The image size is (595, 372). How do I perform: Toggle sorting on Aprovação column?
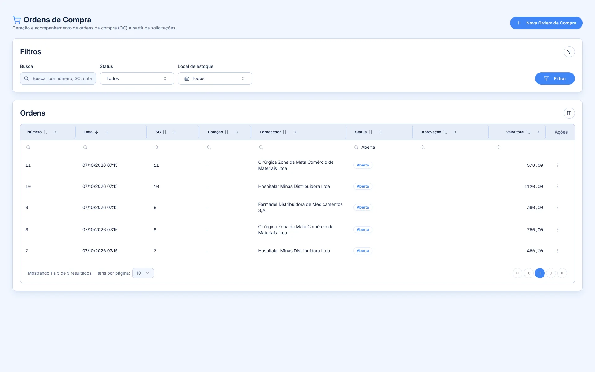click(445, 132)
